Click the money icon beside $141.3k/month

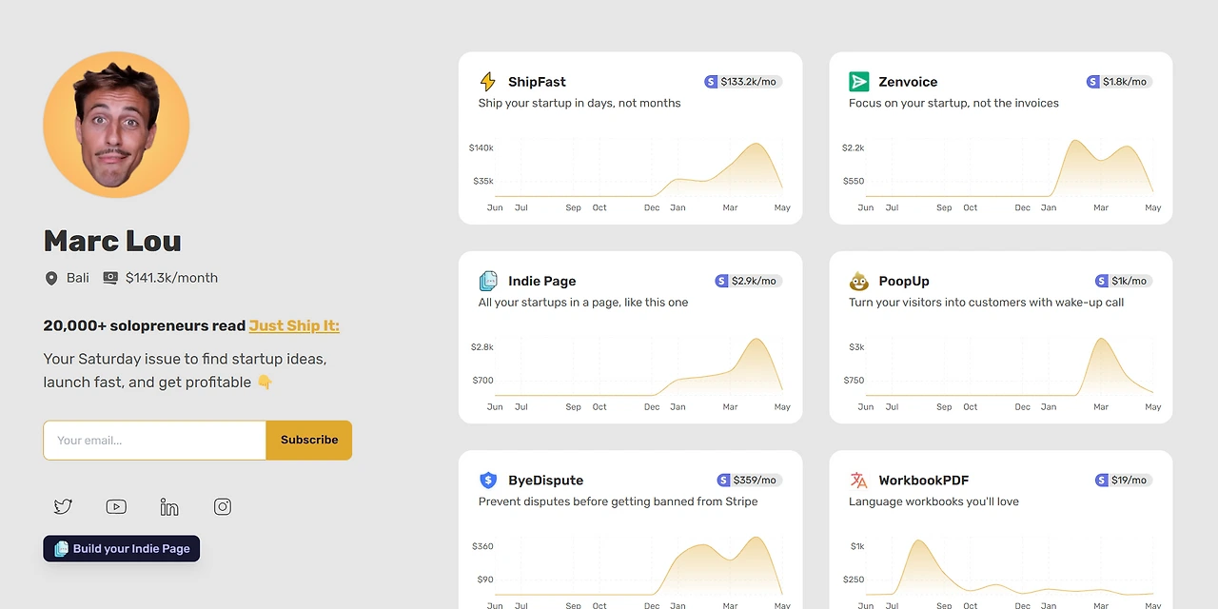pos(110,278)
